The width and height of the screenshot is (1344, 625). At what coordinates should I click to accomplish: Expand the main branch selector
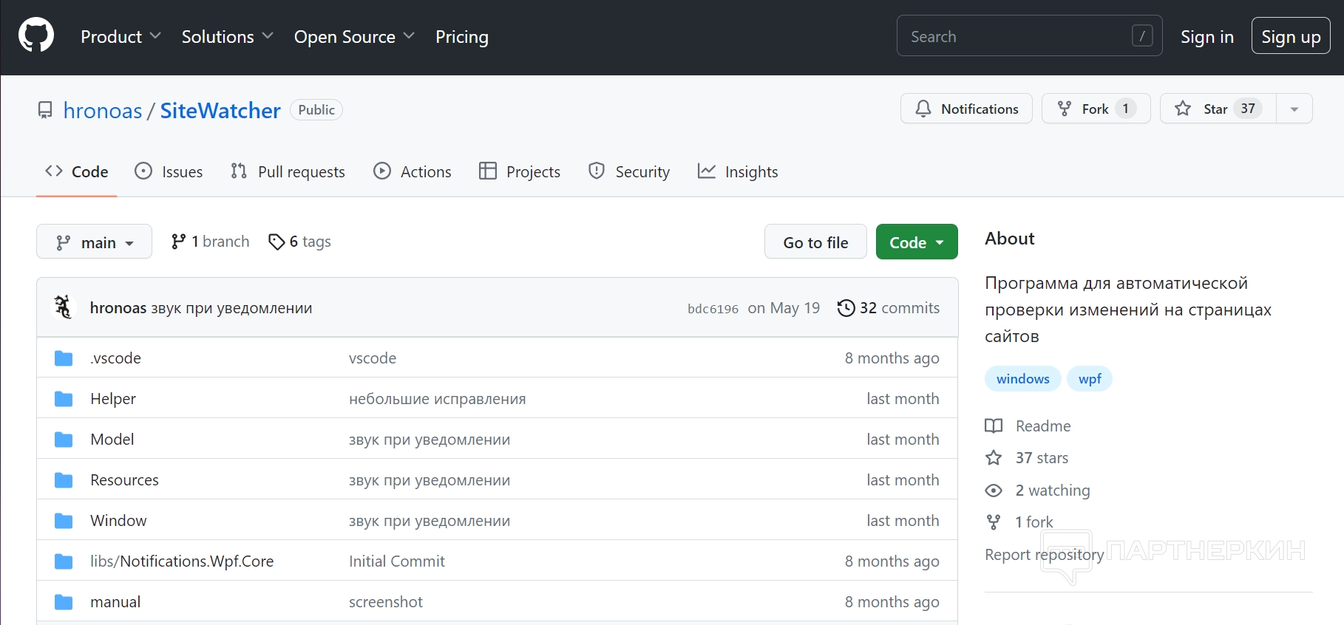coord(94,242)
